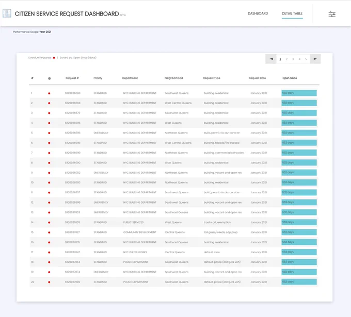The height and width of the screenshot is (317, 351).
Task: Click 'building, facade/fire escape' request type
Action: pos(221,143)
